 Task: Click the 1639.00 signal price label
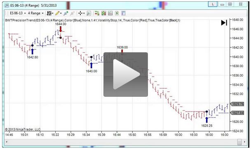(x=122, y=47)
